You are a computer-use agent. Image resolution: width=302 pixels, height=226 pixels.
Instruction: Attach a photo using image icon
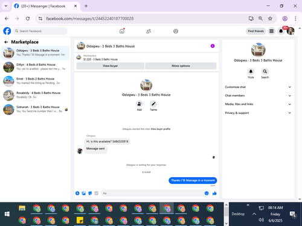pyautogui.click(x=84, y=193)
